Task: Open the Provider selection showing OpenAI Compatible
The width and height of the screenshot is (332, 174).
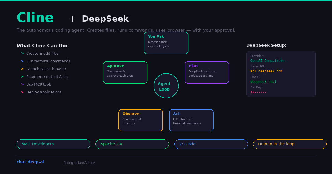Action: (267, 60)
